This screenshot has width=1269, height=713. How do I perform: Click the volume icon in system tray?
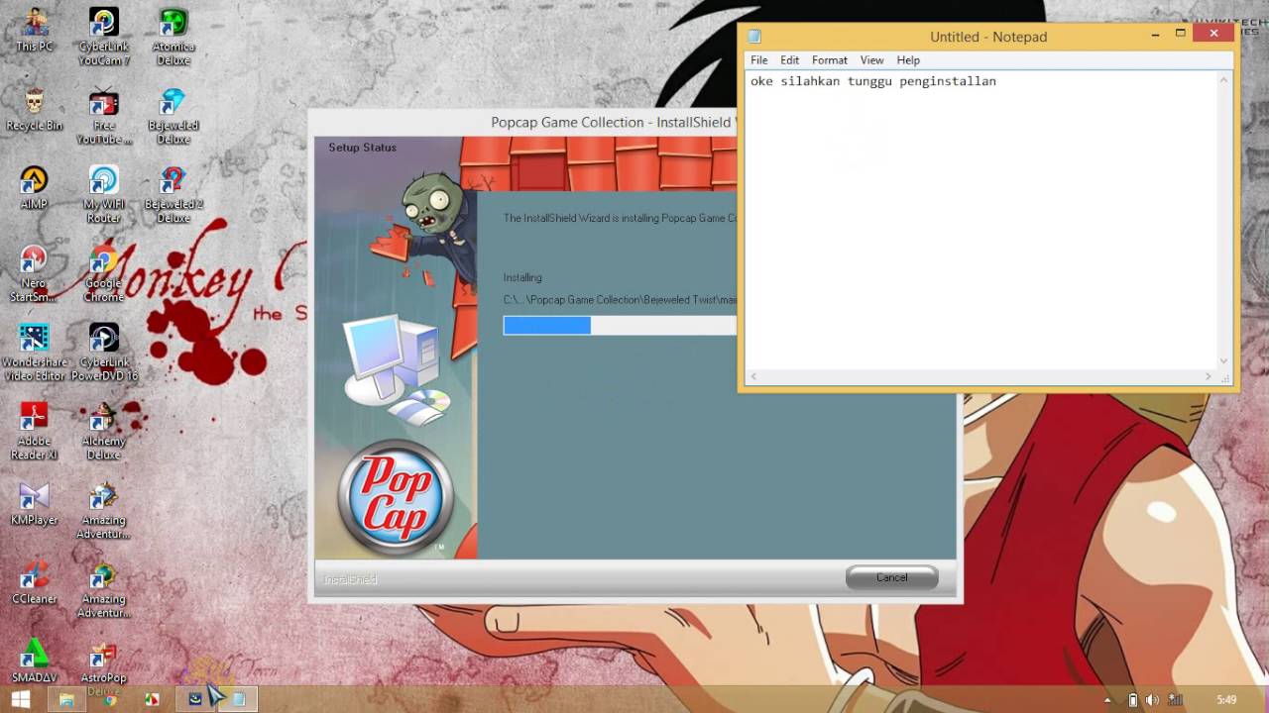tap(1153, 700)
